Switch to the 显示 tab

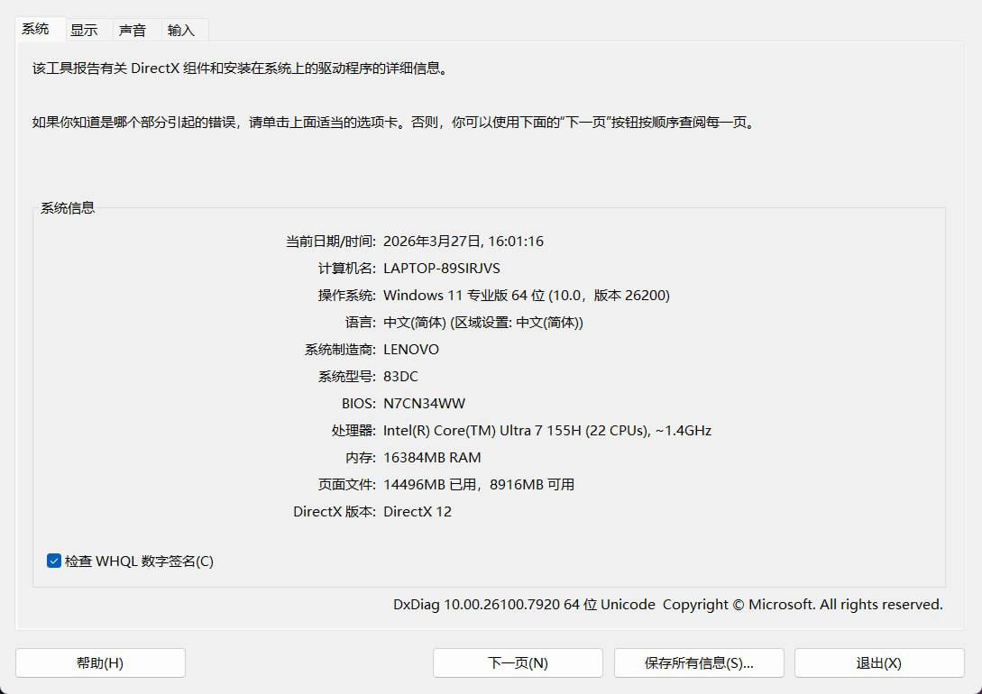point(84,30)
